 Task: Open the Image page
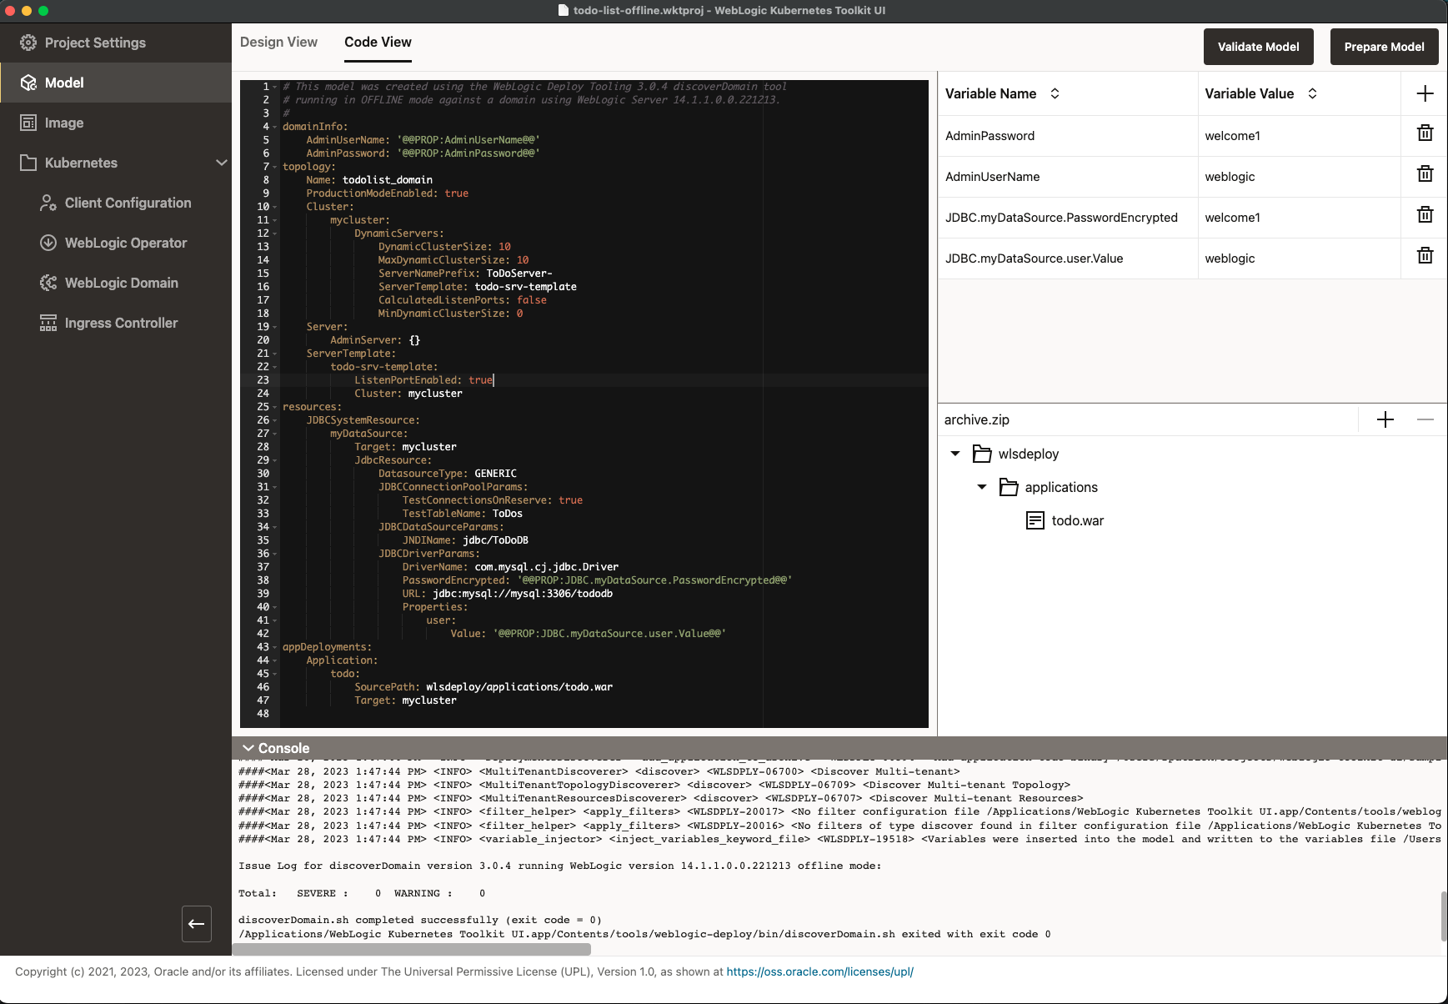point(116,123)
